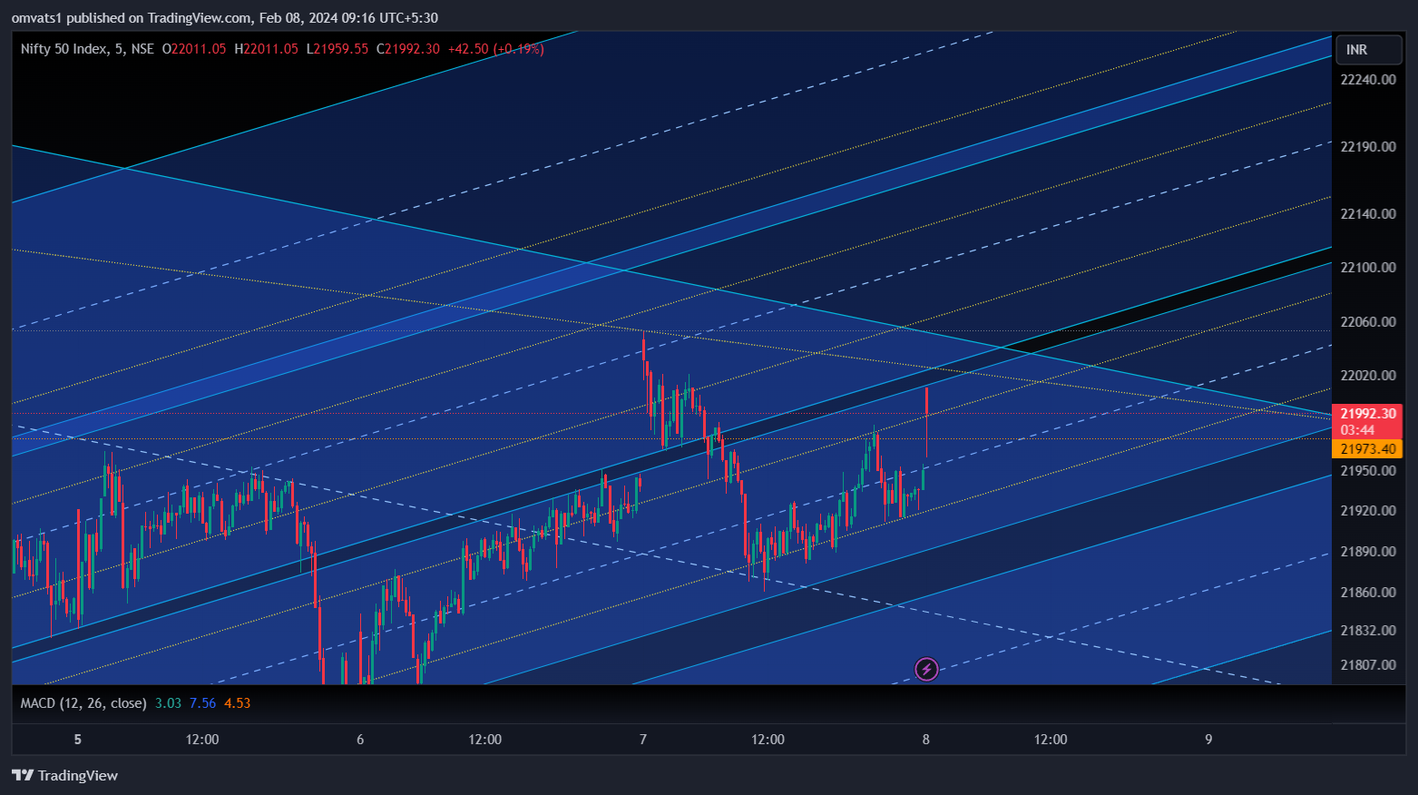Image resolution: width=1418 pixels, height=795 pixels.
Task: Click date label 5 on time axis
Action: (78, 740)
